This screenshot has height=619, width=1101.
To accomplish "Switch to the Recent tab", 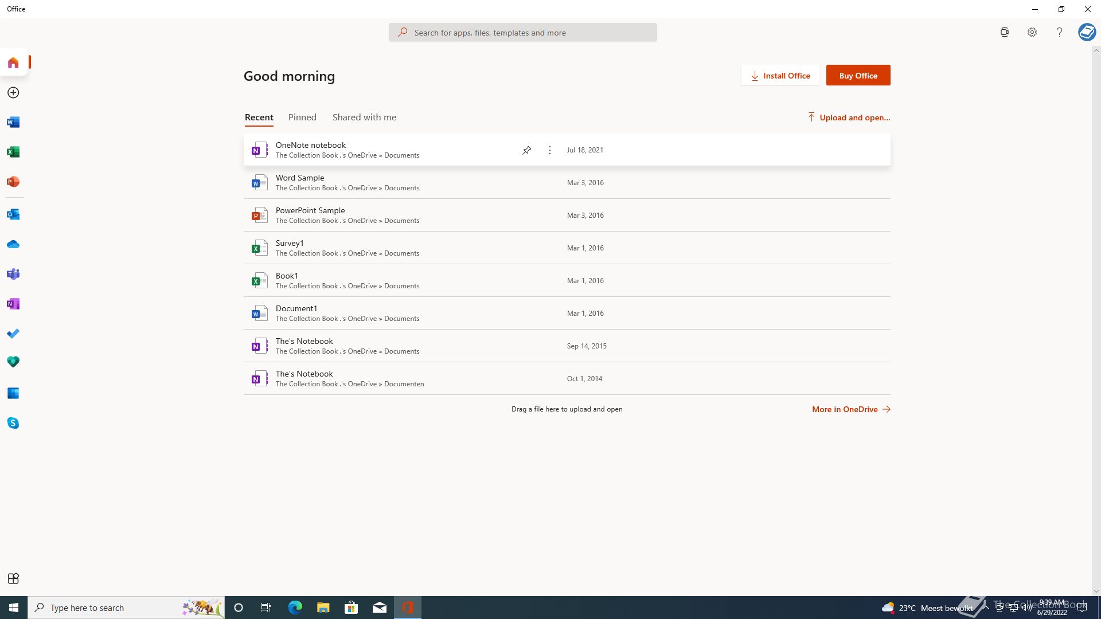I will pos(259,117).
